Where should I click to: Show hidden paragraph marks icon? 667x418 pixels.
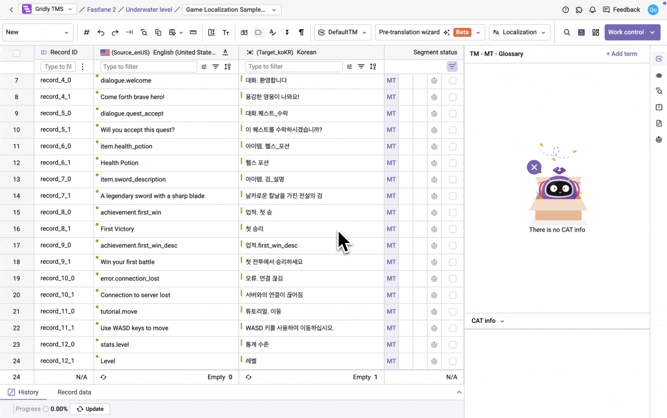[301, 33]
